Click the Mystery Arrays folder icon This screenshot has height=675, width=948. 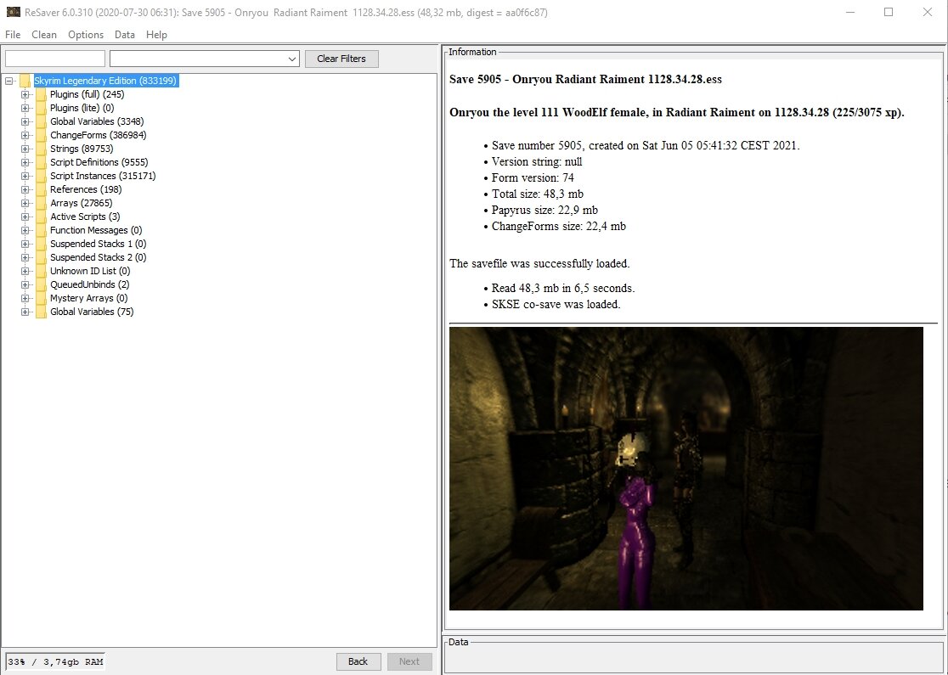point(41,298)
